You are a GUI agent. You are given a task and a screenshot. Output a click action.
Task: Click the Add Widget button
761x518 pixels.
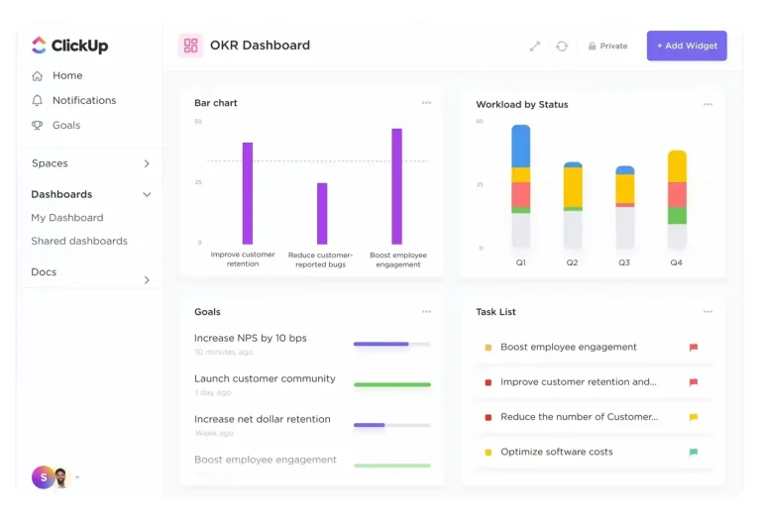click(x=687, y=46)
